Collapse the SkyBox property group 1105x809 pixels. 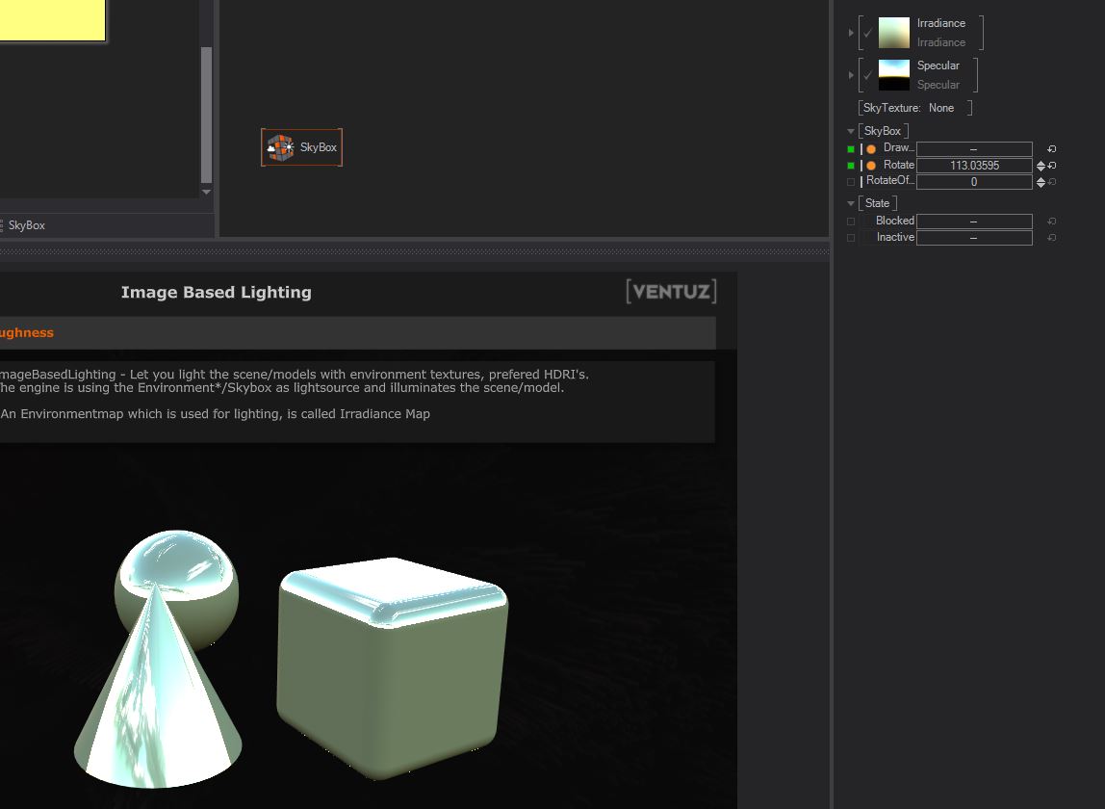pyautogui.click(x=851, y=131)
